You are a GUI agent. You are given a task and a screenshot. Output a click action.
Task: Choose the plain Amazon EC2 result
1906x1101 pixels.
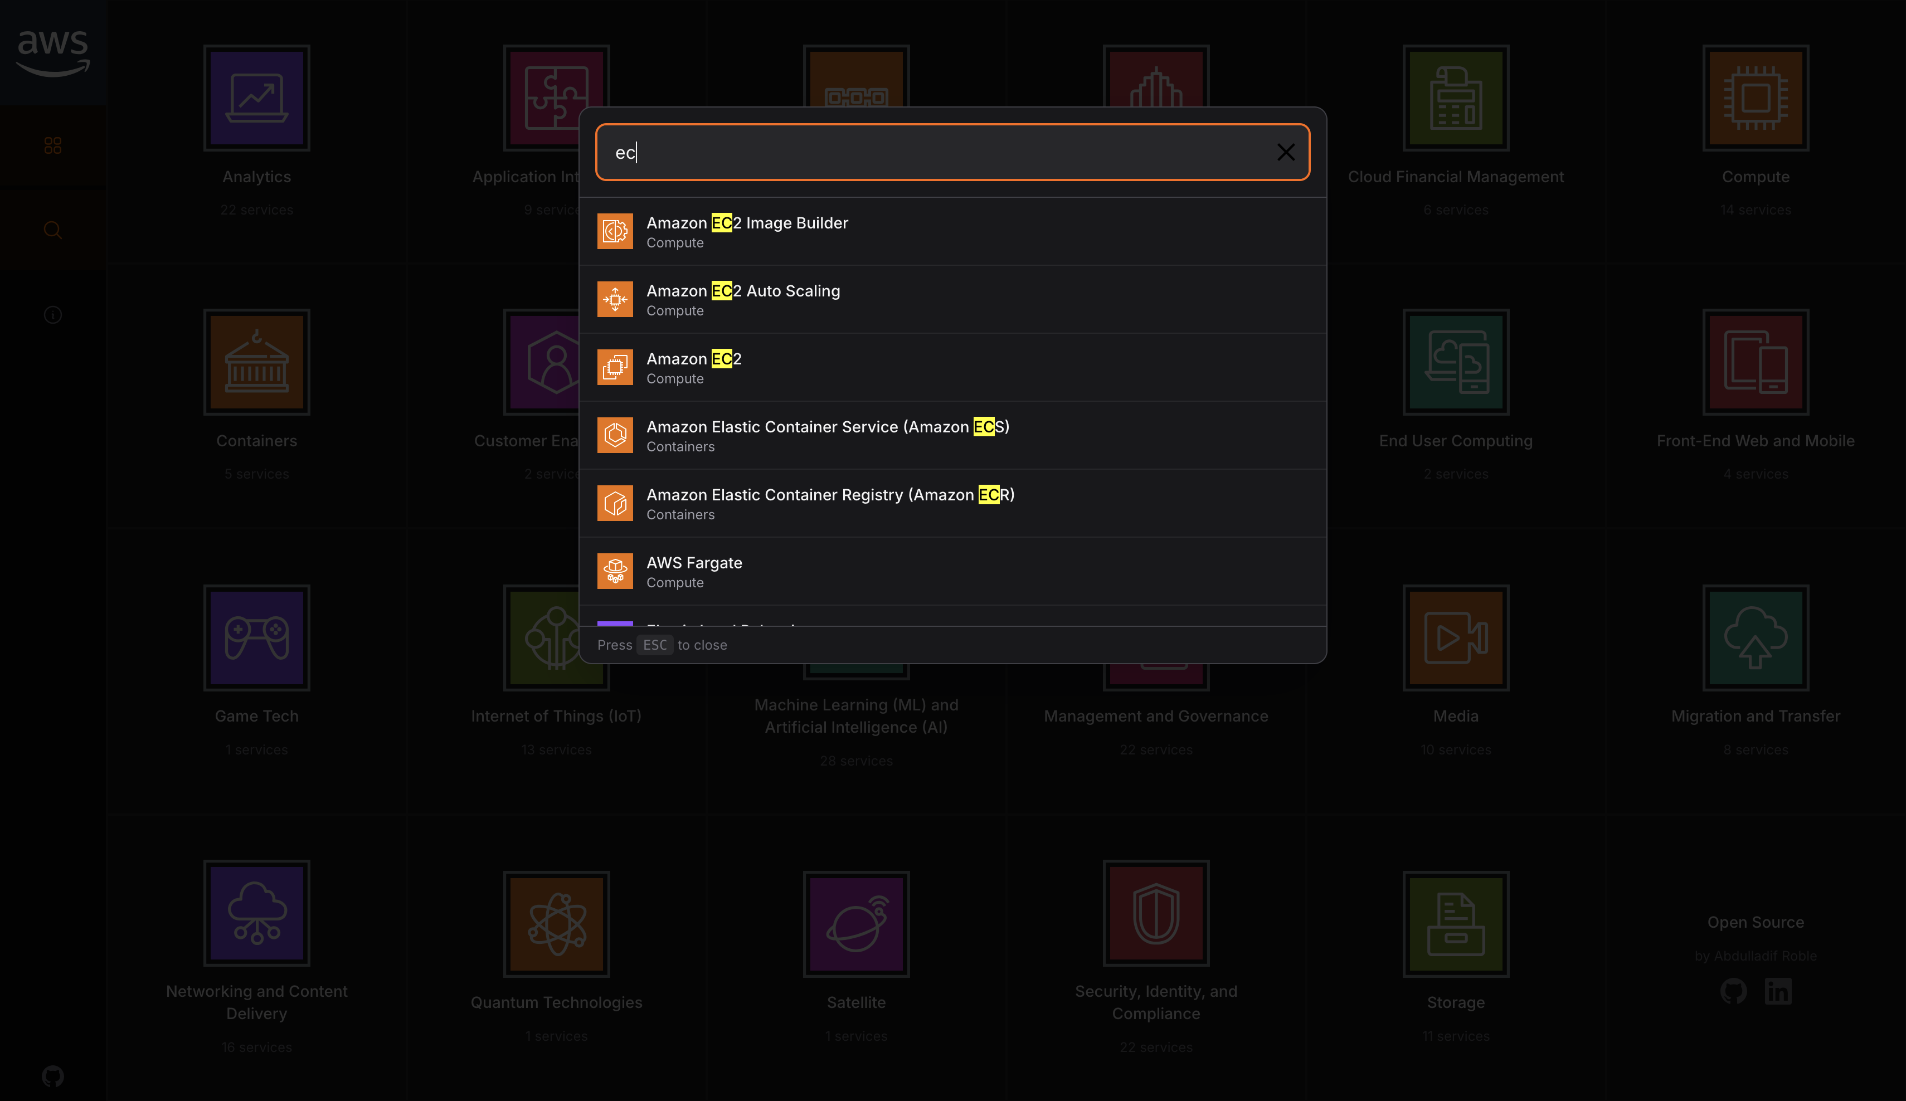point(953,368)
